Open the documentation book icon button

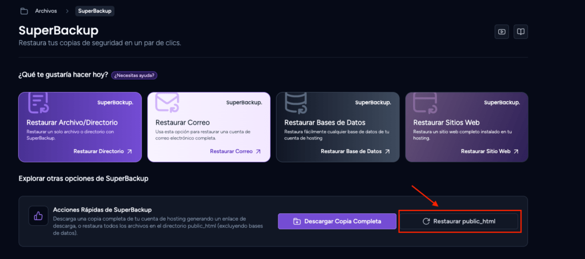[x=521, y=31]
